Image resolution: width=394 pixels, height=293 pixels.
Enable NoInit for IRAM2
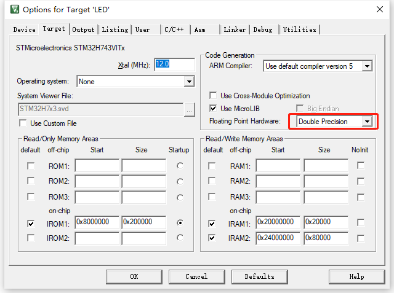[361, 238]
